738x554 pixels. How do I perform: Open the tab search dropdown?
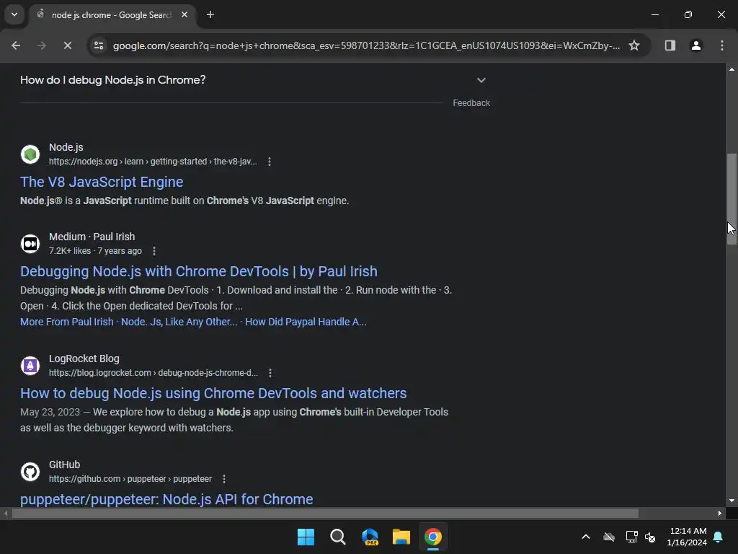tap(14, 14)
